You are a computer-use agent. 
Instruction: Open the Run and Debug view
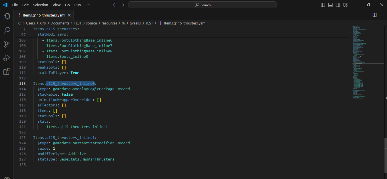tap(7, 58)
